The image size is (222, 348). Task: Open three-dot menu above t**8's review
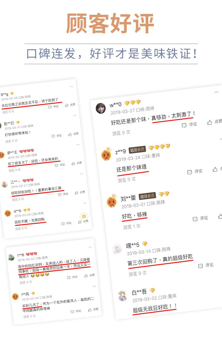90,247
